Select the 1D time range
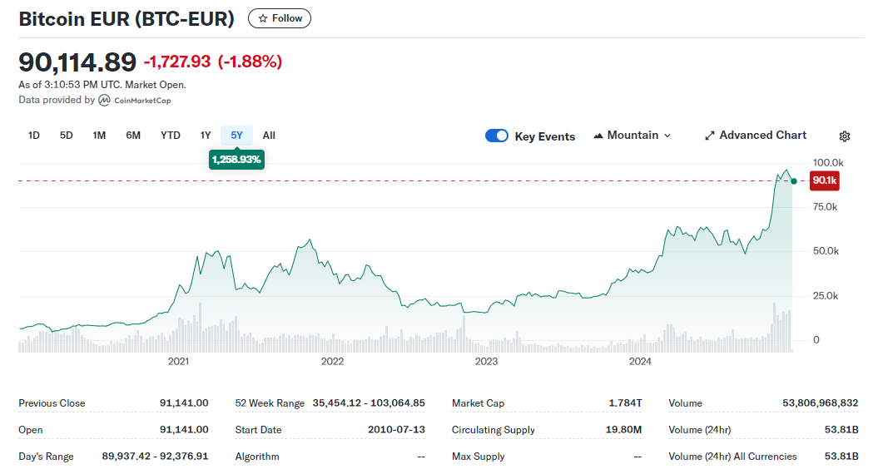The height and width of the screenshot is (474, 883). click(34, 136)
